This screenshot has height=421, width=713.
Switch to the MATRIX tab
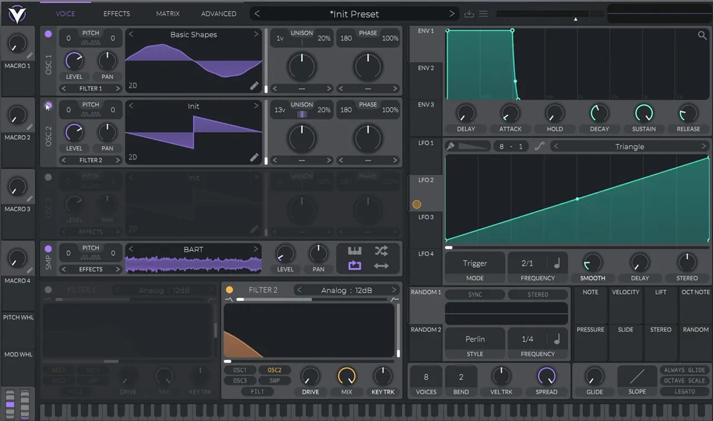[x=168, y=14]
